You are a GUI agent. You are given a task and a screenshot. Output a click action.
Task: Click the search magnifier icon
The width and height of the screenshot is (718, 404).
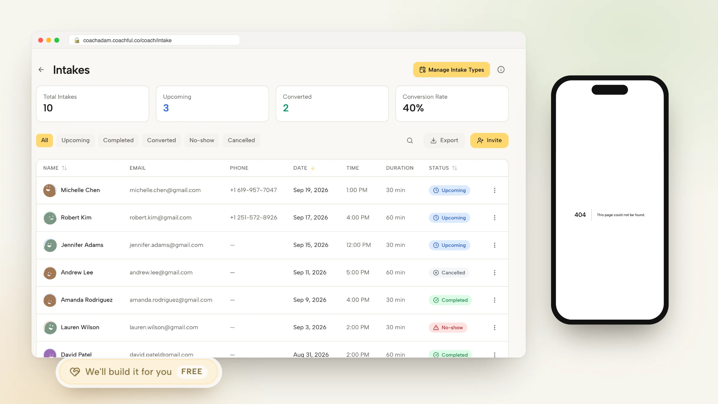point(410,140)
